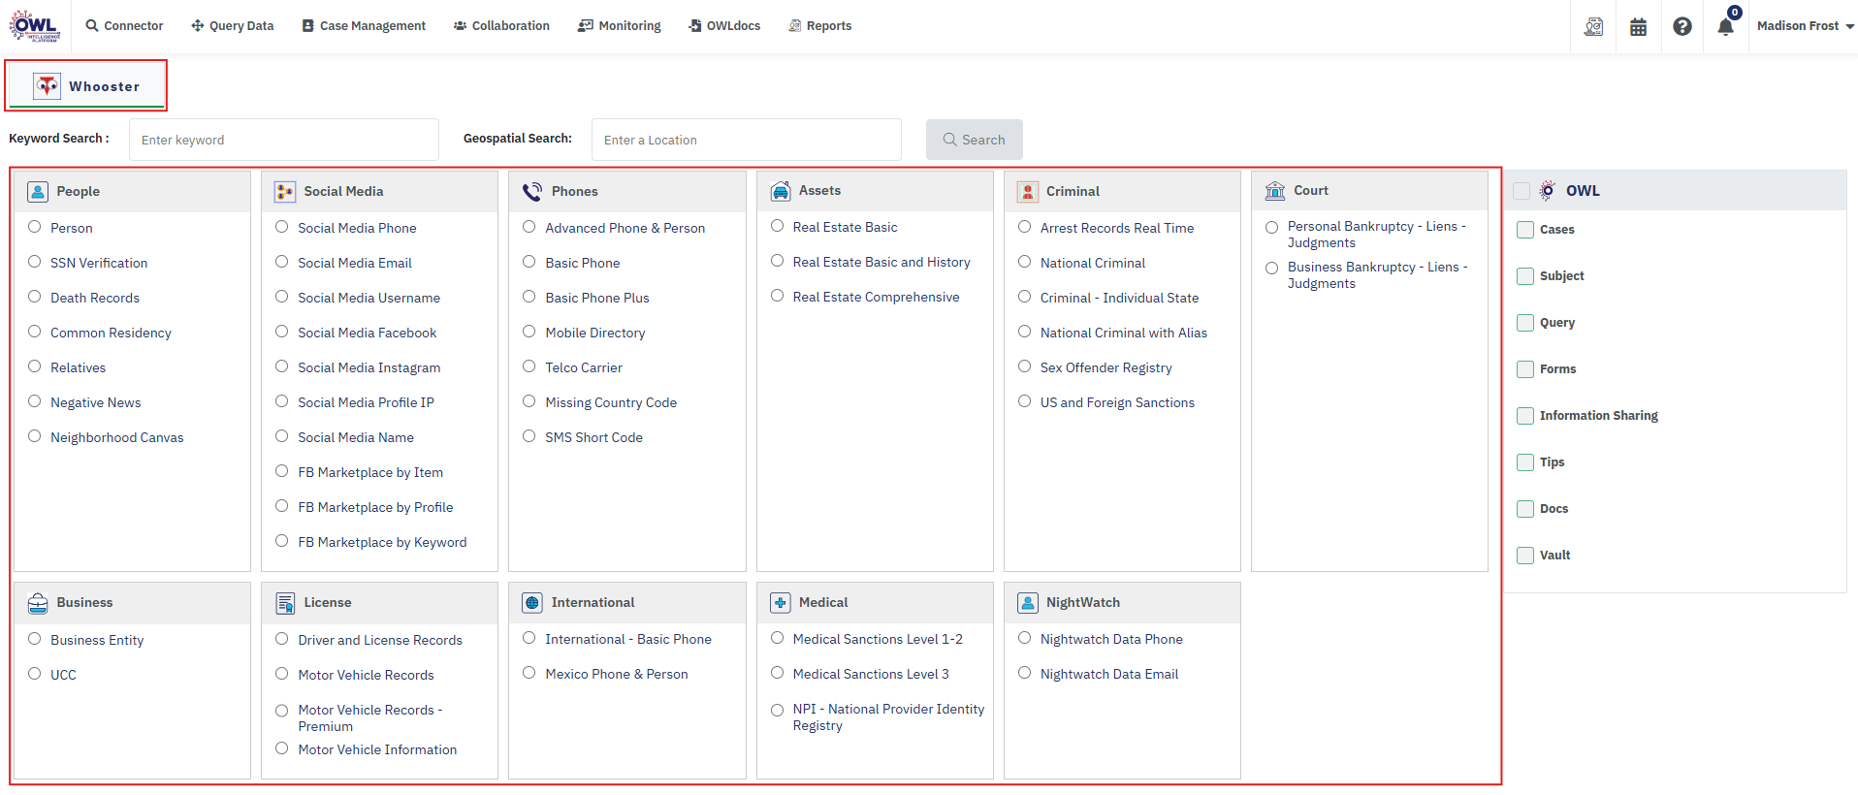1858x795 pixels.
Task: Click the search document icon in header
Action: (1593, 27)
